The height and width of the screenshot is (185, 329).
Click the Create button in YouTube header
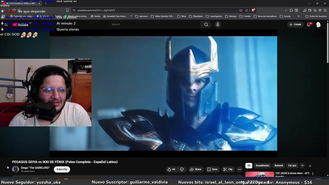click(x=295, y=24)
